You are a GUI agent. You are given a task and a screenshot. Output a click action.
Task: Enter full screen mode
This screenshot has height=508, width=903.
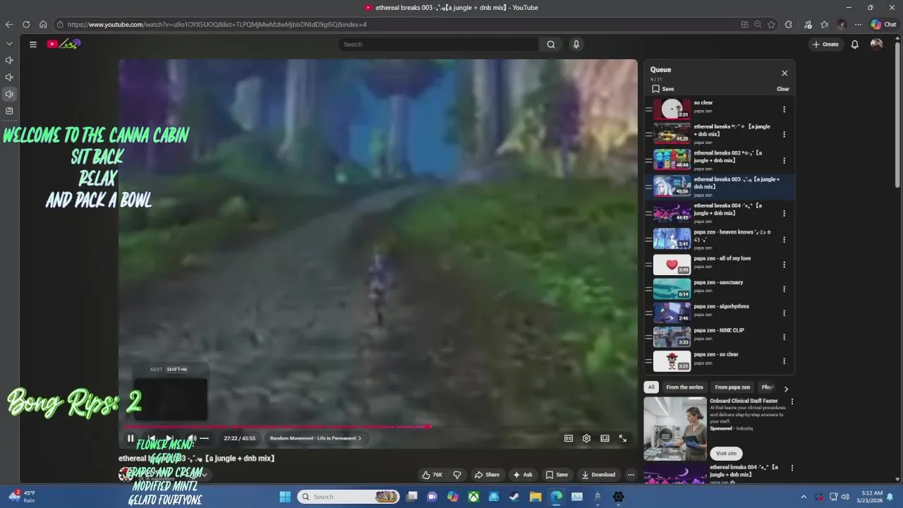(x=623, y=438)
